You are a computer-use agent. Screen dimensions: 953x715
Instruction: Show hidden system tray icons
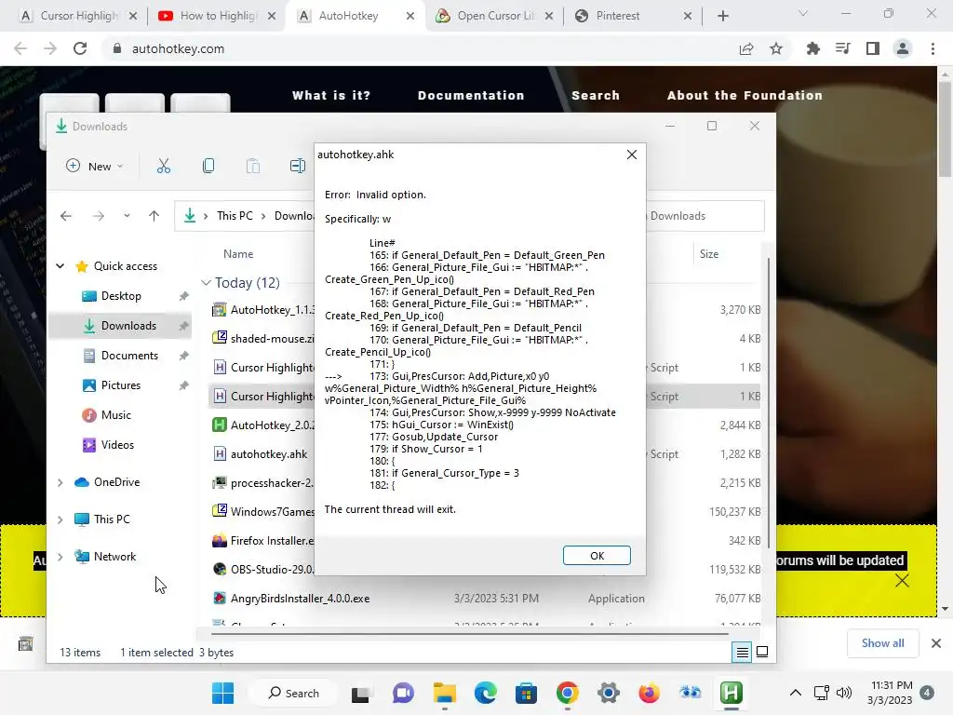(795, 693)
